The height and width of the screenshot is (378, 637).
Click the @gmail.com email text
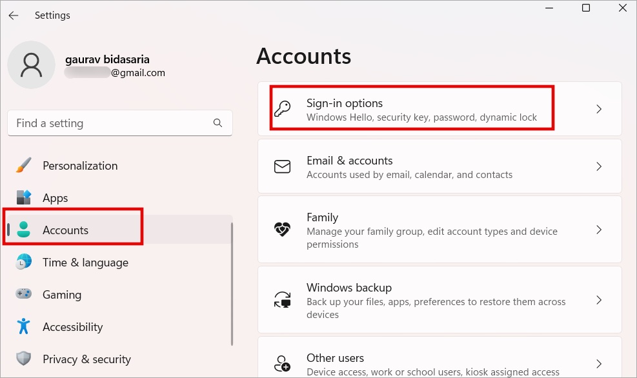(x=138, y=73)
